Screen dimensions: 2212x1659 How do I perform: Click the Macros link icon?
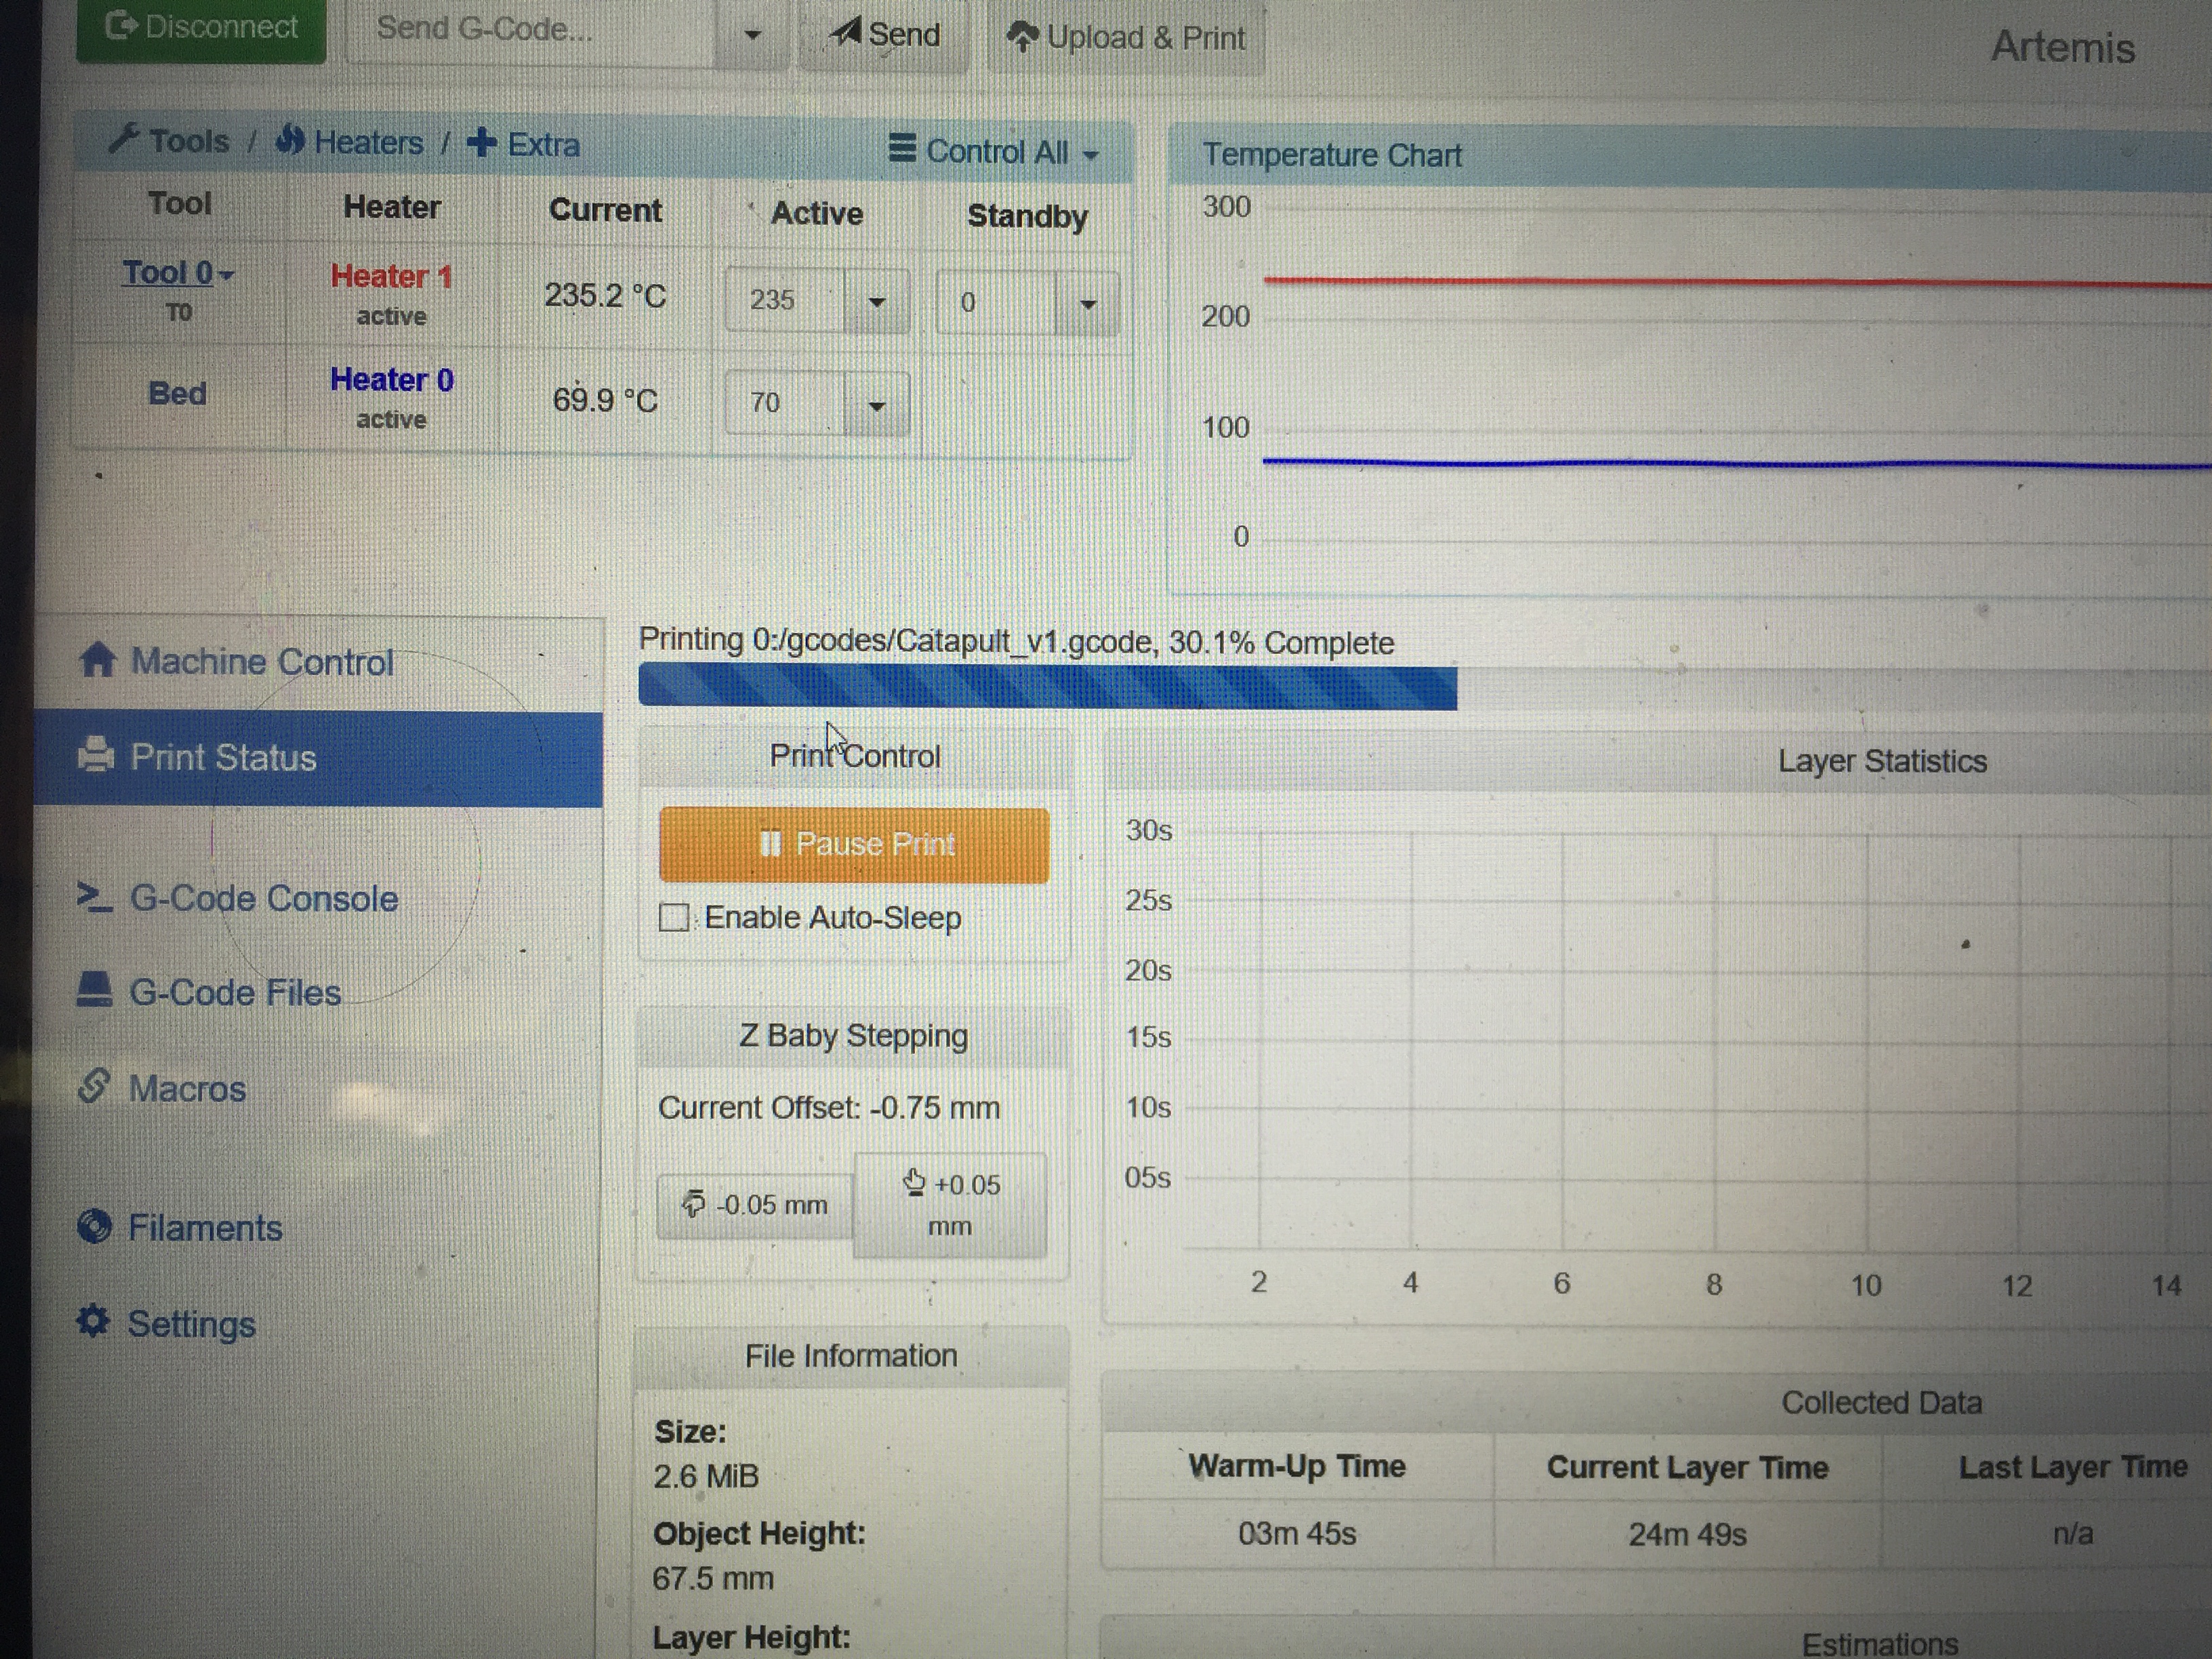click(x=93, y=1086)
